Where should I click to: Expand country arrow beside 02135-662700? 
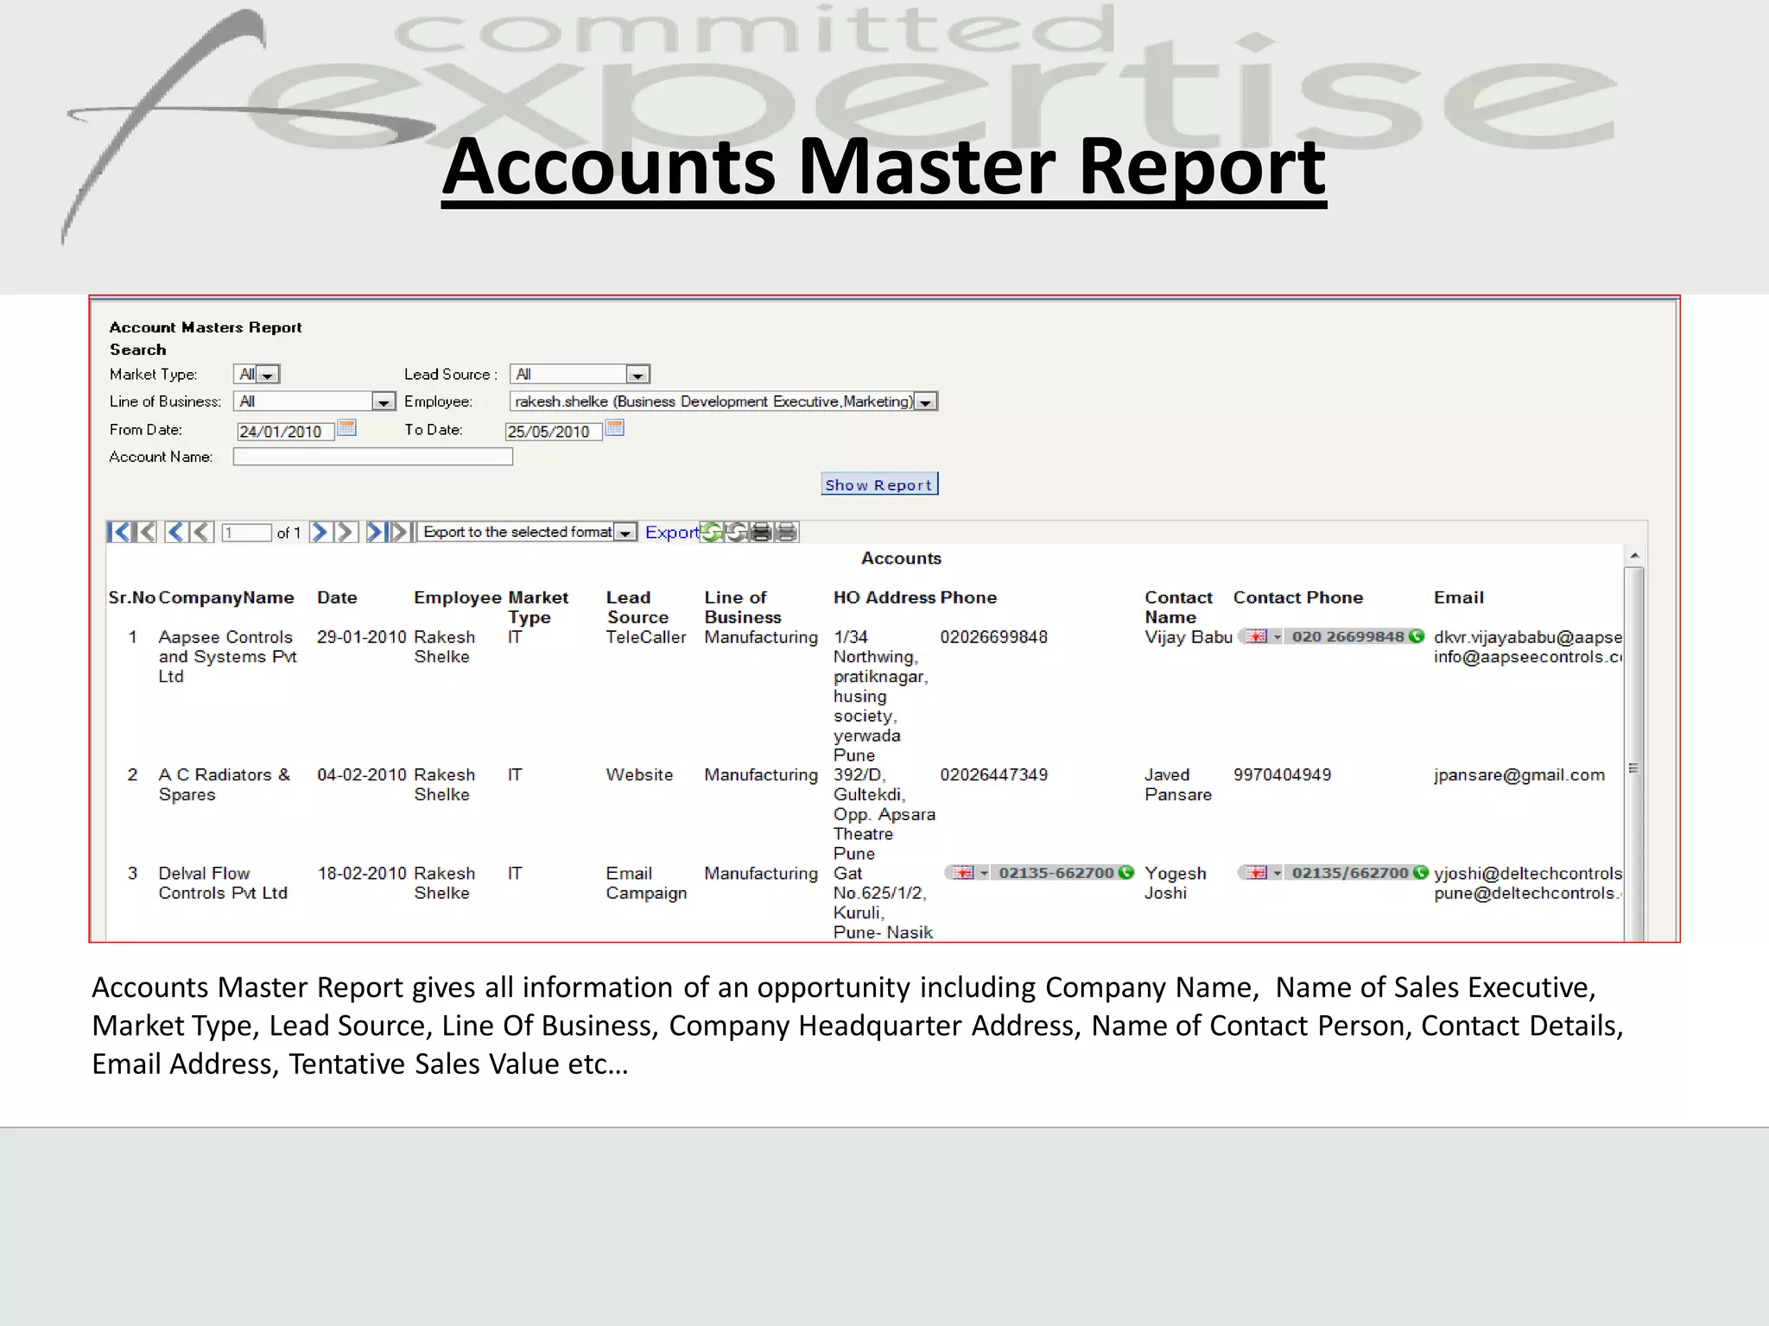(984, 874)
